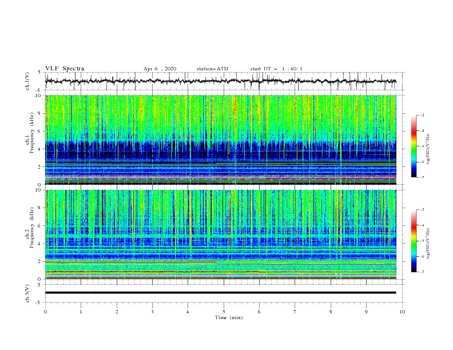Image resolution: width=453 pixels, height=350 pixels.
Task: Click the "-3" tick on ch.2 colorbar
Action: tap(422, 210)
